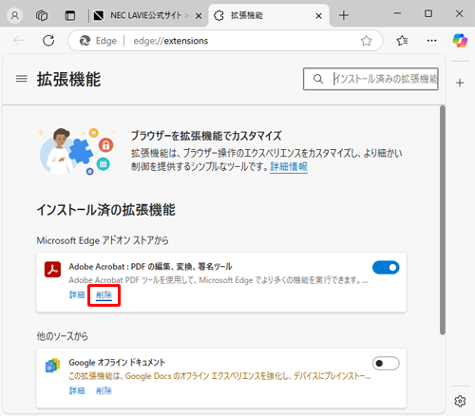The height and width of the screenshot is (416, 475).
Task: Open sidebar settings gear icon
Action: (460, 401)
